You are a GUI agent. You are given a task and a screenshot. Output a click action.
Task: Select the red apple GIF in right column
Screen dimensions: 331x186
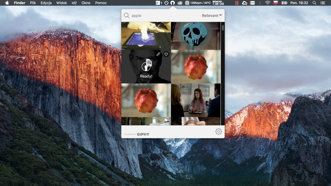pyautogui.click(x=196, y=67)
